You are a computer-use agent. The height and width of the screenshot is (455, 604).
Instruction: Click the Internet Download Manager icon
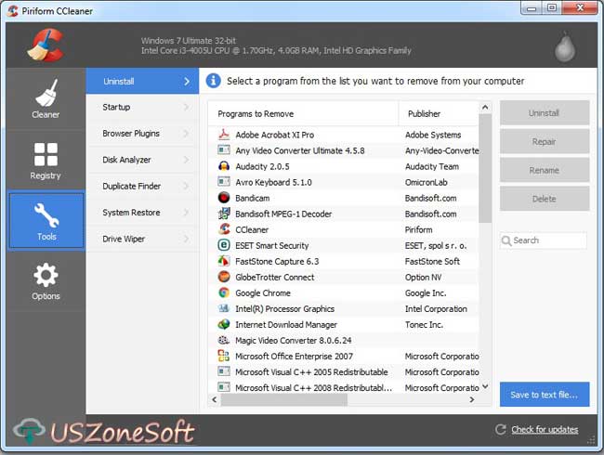224,324
